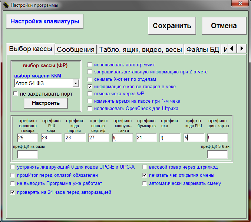This screenshot has height=222, width=251.
Task: Click the цифр в коде PLU field
Action: (194, 137)
